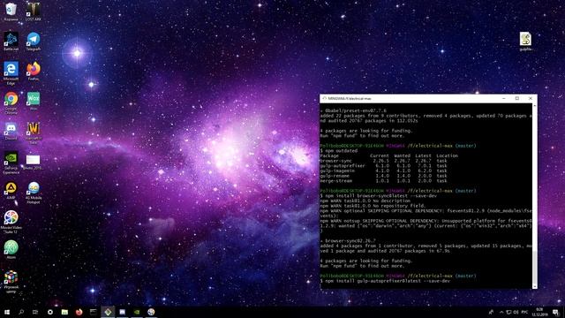The width and height of the screenshot is (565, 318).
Task: Click the MINGW64 terminal title bar icon
Action: [324, 98]
